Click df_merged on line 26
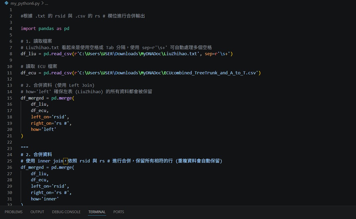 pos(32,167)
